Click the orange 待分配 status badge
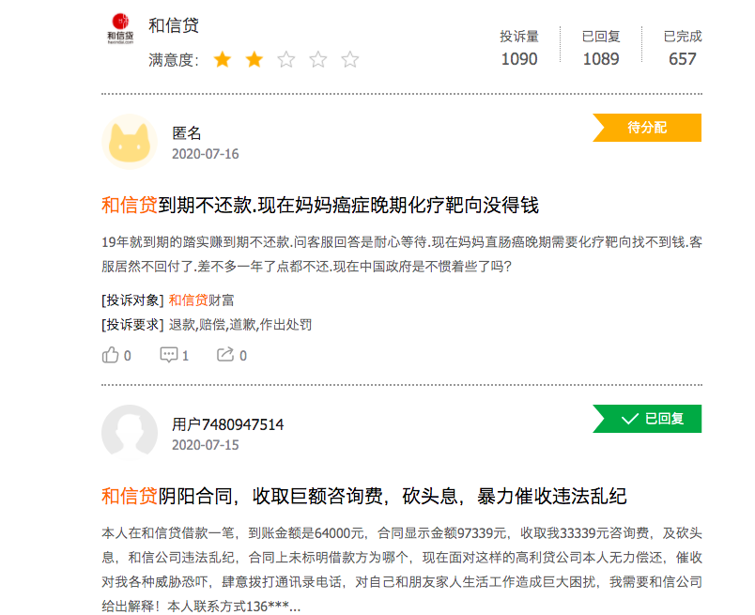The height and width of the screenshot is (615, 755). click(x=647, y=128)
